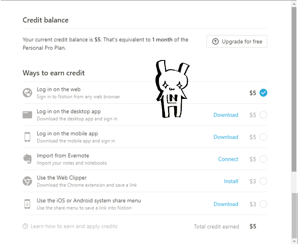Toggle the Web Clipper credit circle

263,181
